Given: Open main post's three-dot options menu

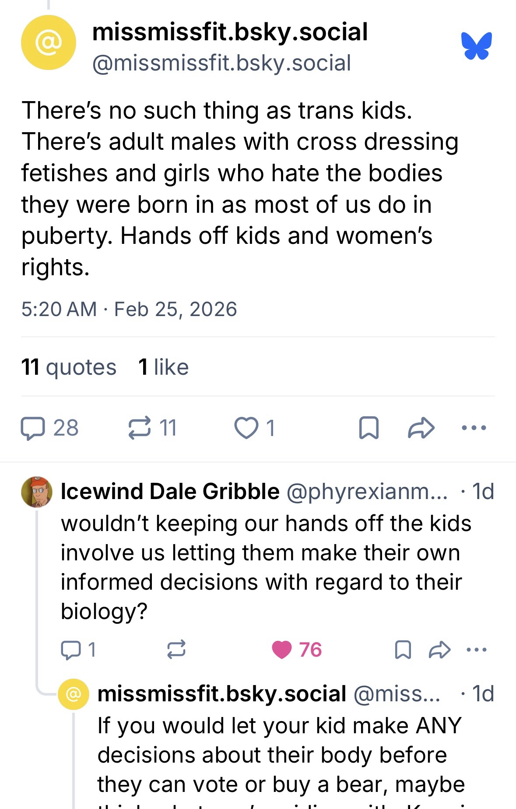Looking at the screenshot, I should (474, 428).
